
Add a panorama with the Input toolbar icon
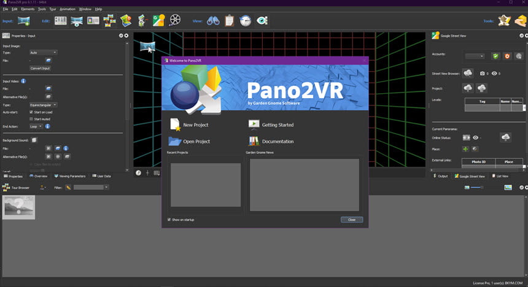(24, 21)
